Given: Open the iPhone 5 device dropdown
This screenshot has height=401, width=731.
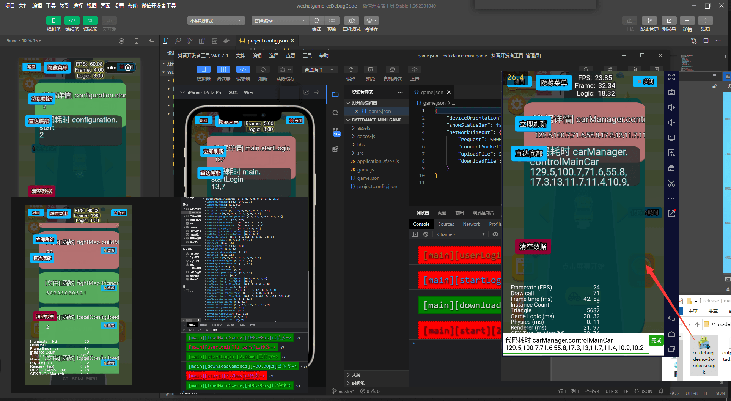Looking at the screenshot, I should tap(23, 41).
